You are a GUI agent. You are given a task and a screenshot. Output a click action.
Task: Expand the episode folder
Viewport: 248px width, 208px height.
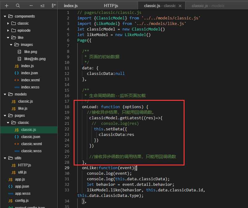[x=8, y=31]
